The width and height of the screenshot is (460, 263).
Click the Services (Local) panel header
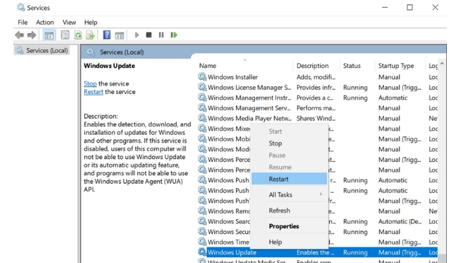point(122,52)
